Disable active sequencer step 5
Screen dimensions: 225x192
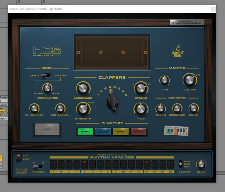pos(85,164)
